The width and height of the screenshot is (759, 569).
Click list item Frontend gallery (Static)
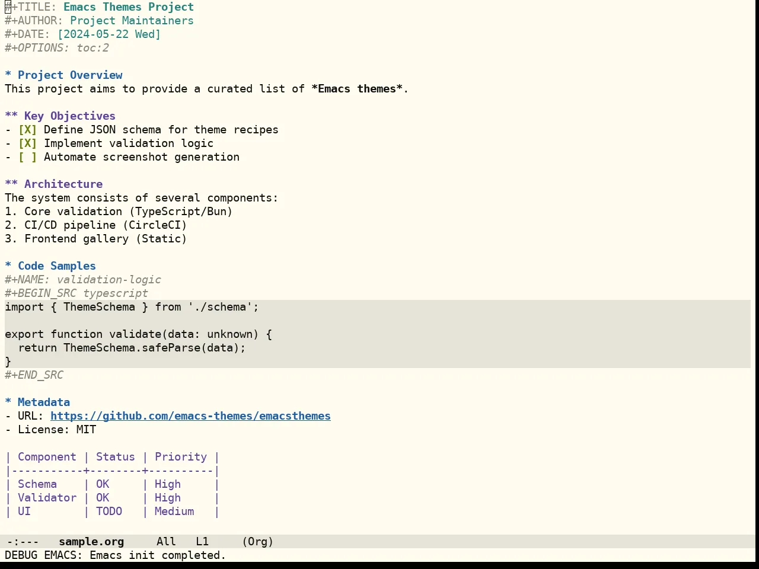pyautogui.click(x=96, y=239)
